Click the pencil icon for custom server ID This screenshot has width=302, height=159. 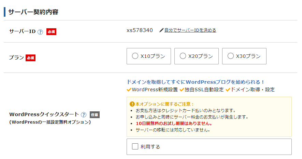161,30
